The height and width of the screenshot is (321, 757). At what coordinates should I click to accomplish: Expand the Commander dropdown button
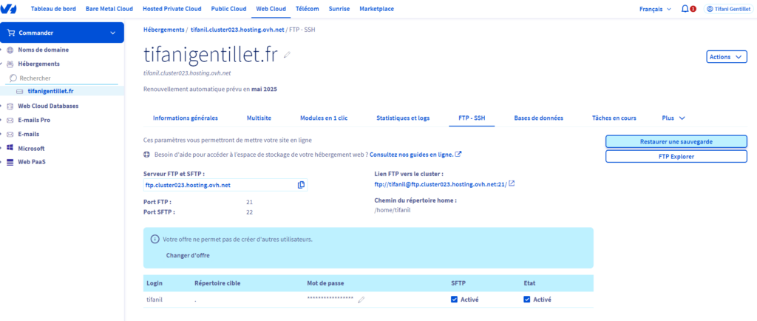click(x=112, y=33)
